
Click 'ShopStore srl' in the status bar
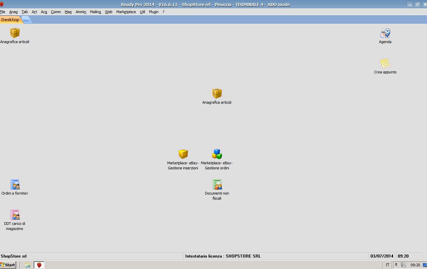coord(13,256)
